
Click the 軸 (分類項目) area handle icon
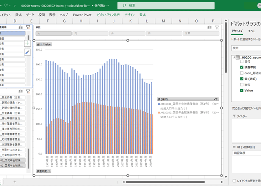coord(234,147)
